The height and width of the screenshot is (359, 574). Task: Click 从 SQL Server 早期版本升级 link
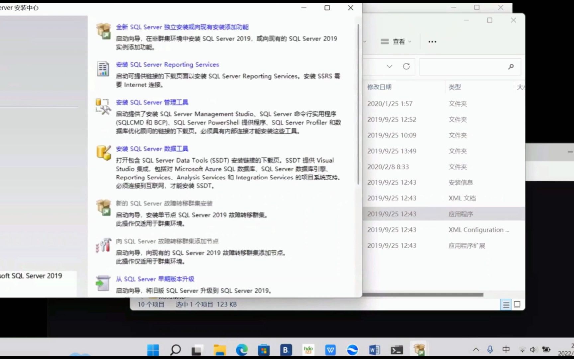(155, 279)
